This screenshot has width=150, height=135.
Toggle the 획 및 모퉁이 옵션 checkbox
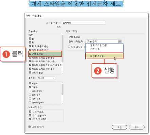pos(30,46)
